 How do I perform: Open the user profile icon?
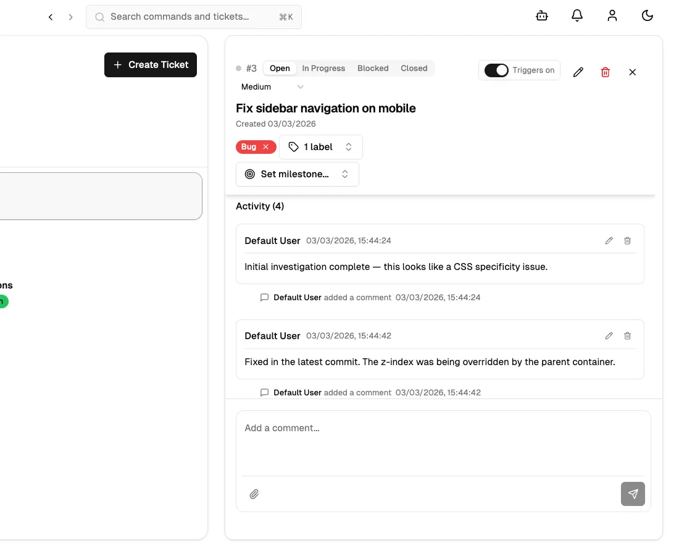tap(612, 15)
